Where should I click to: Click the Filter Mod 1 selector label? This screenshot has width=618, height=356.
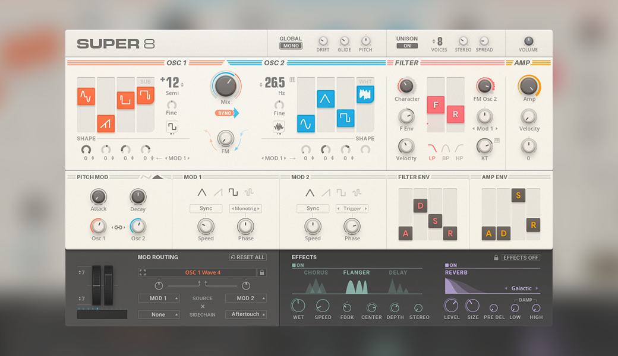[x=485, y=129]
